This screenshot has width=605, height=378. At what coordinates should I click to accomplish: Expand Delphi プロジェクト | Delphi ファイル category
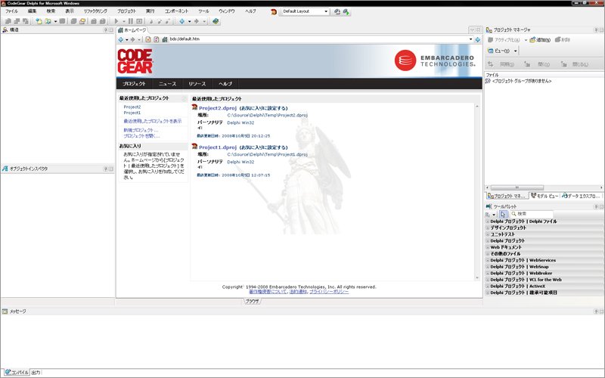click(x=488, y=222)
